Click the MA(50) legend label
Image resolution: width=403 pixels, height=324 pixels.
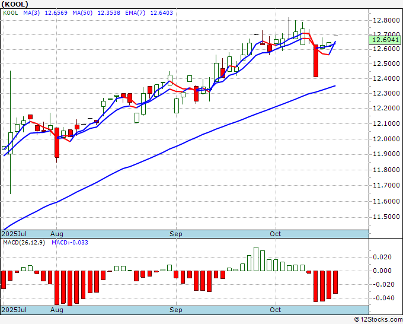(x=82, y=13)
